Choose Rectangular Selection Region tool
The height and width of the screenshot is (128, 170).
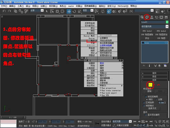coord(57,11)
